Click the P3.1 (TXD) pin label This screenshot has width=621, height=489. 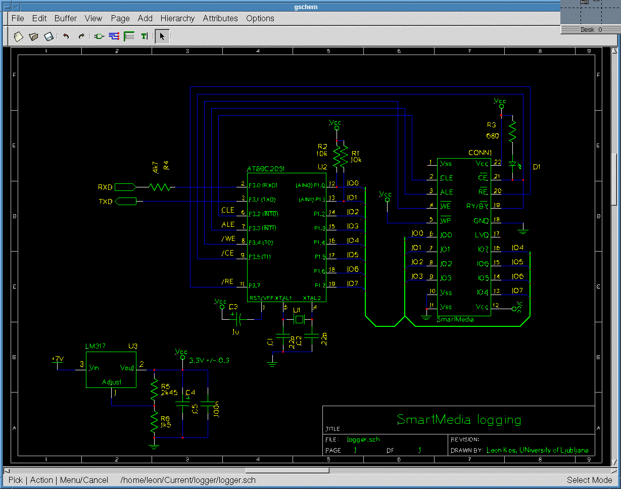[x=263, y=200]
